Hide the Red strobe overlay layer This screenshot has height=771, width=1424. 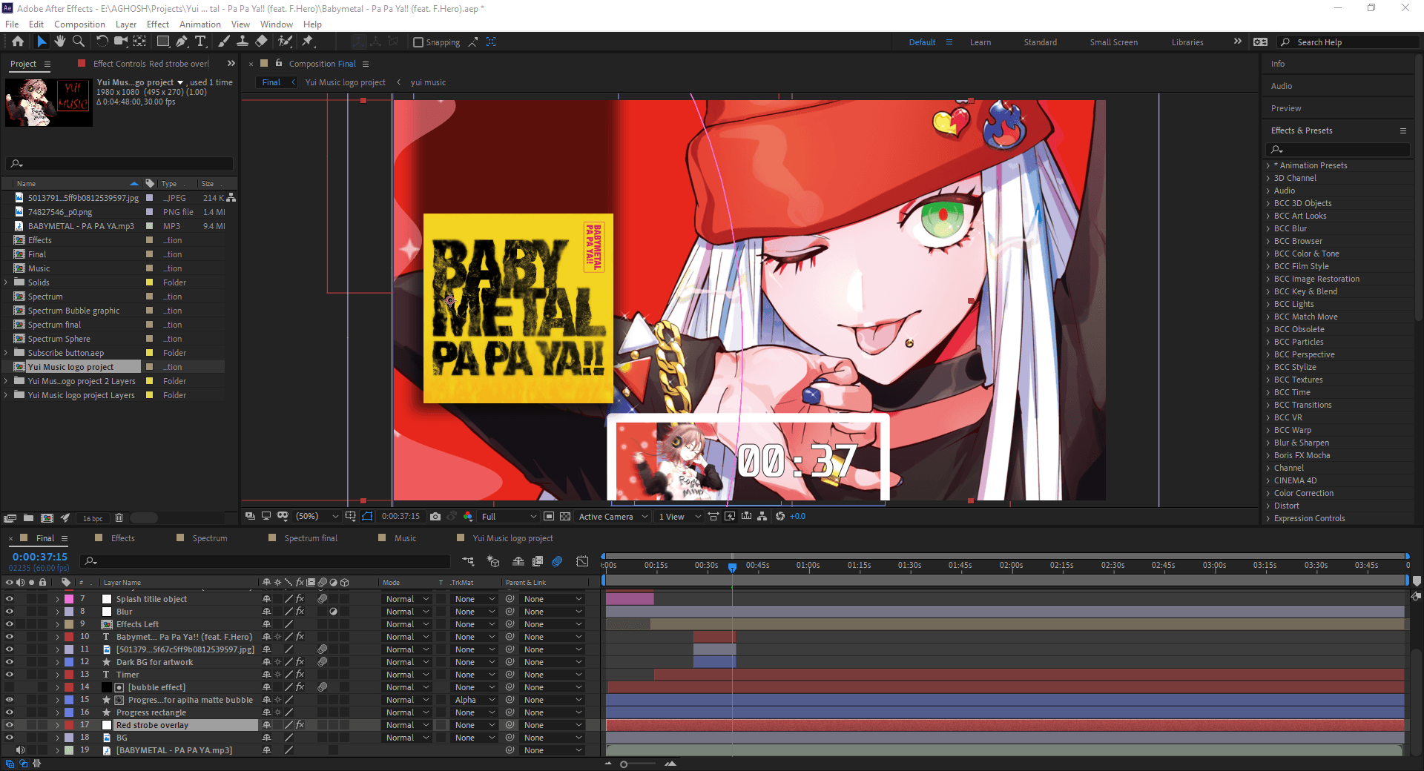pos(10,724)
